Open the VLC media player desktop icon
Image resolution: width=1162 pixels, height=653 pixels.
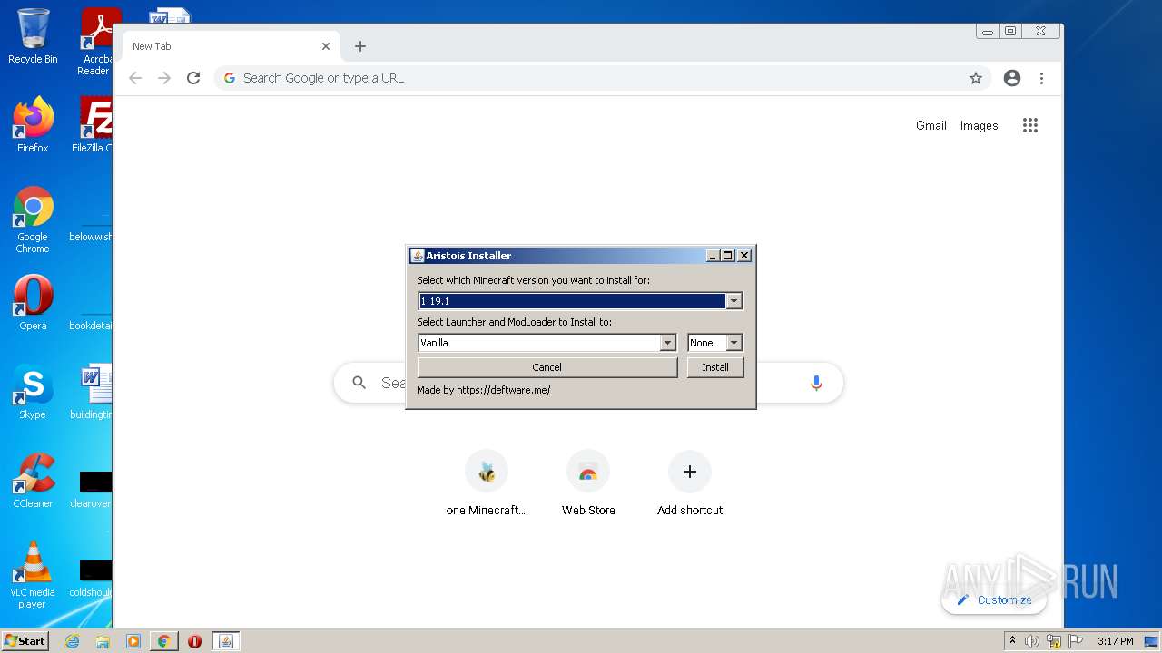33,575
